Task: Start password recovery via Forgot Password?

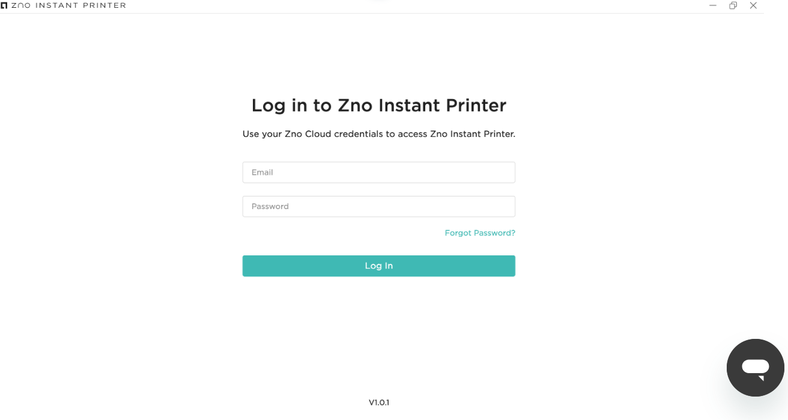Action: (x=480, y=233)
